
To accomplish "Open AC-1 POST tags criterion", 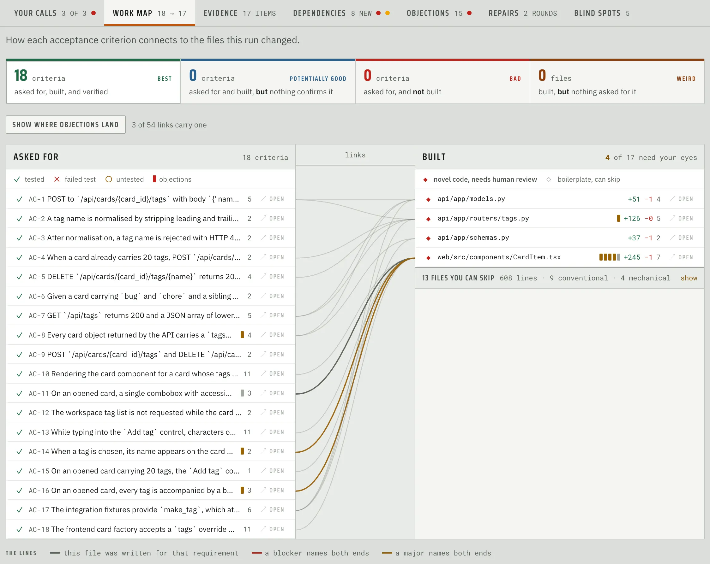I will (272, 199).
